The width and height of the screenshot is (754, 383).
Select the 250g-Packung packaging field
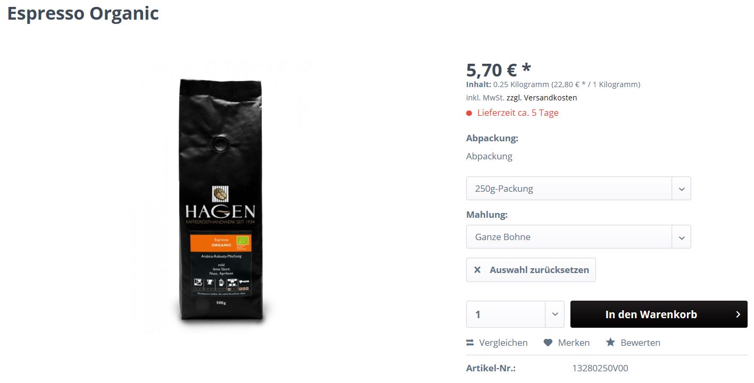tap(578, 189)
